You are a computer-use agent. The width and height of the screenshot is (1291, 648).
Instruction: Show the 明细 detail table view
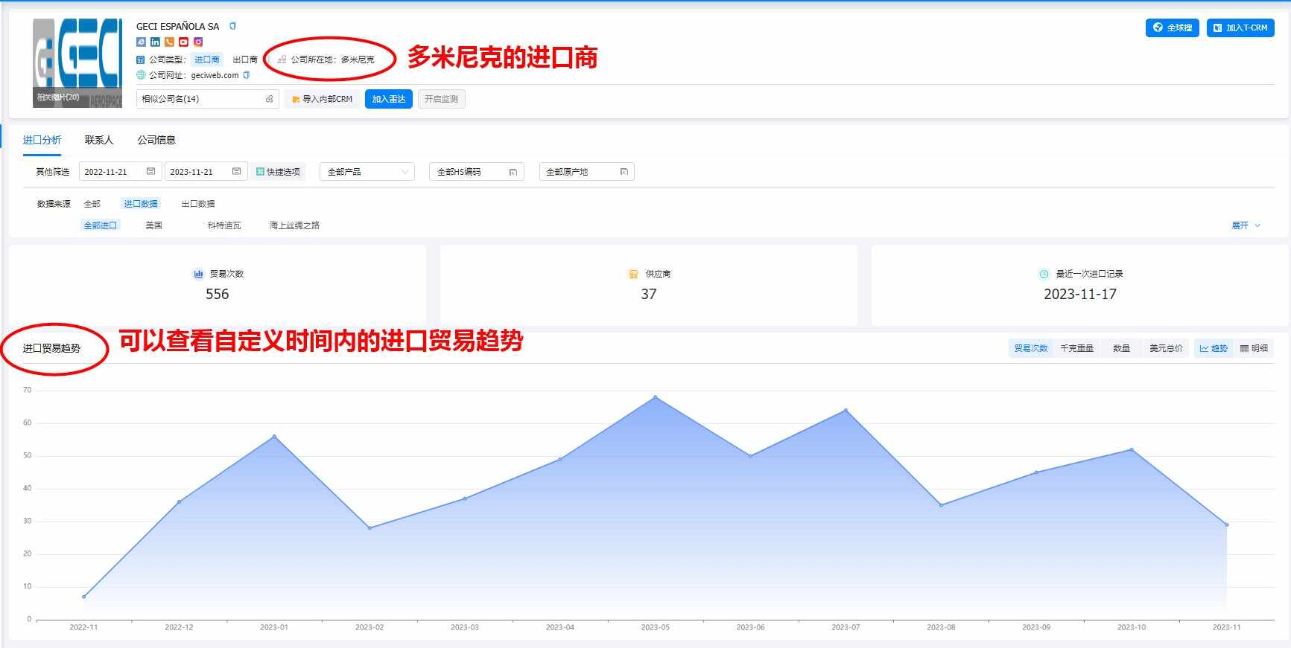(1254, 348)
